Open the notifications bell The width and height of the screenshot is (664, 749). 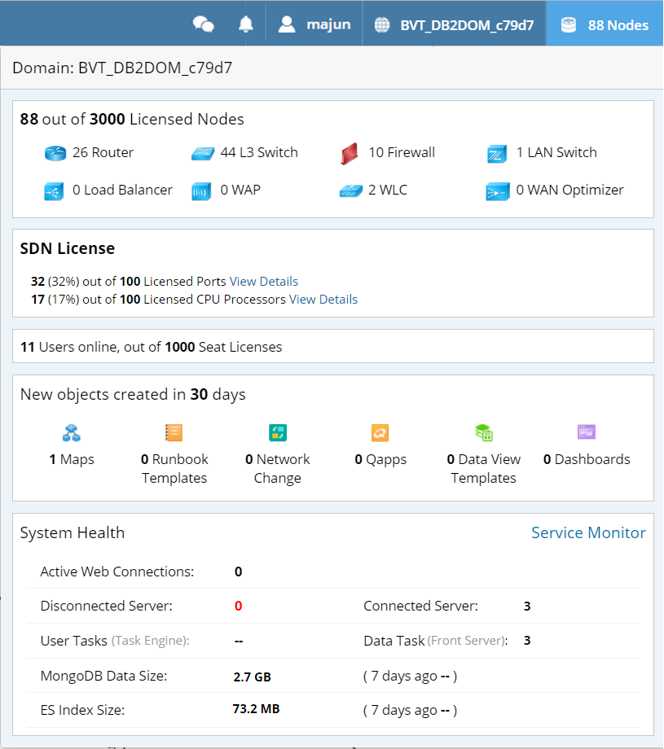pyautogui.click(x=246, y=24)
